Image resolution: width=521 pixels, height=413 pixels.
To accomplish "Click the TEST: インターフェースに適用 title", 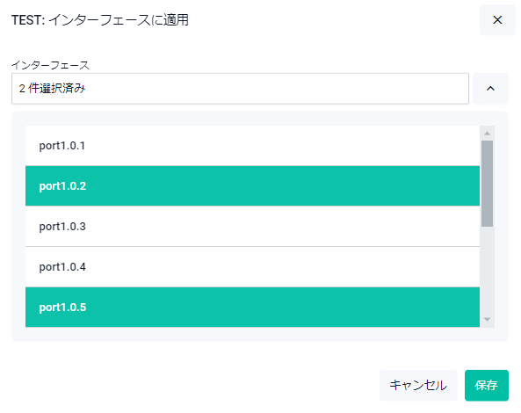I will click(x=100, y=20).
